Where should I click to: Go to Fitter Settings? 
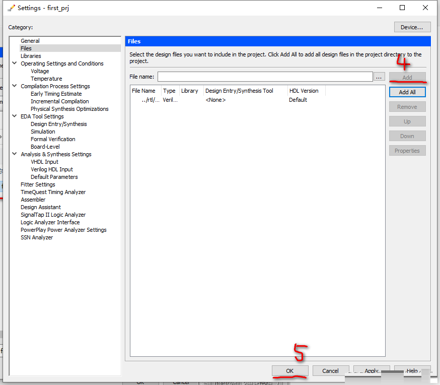38,184
